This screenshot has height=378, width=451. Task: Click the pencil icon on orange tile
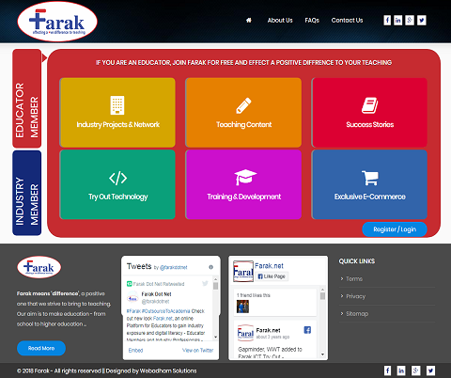click(243, 105)
